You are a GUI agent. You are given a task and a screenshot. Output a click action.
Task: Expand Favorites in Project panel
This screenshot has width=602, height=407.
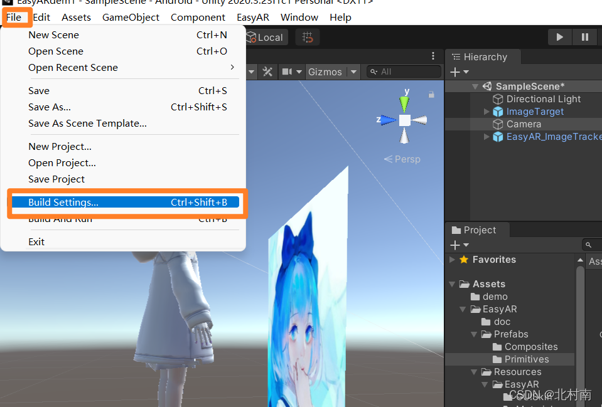coord(452,260)
